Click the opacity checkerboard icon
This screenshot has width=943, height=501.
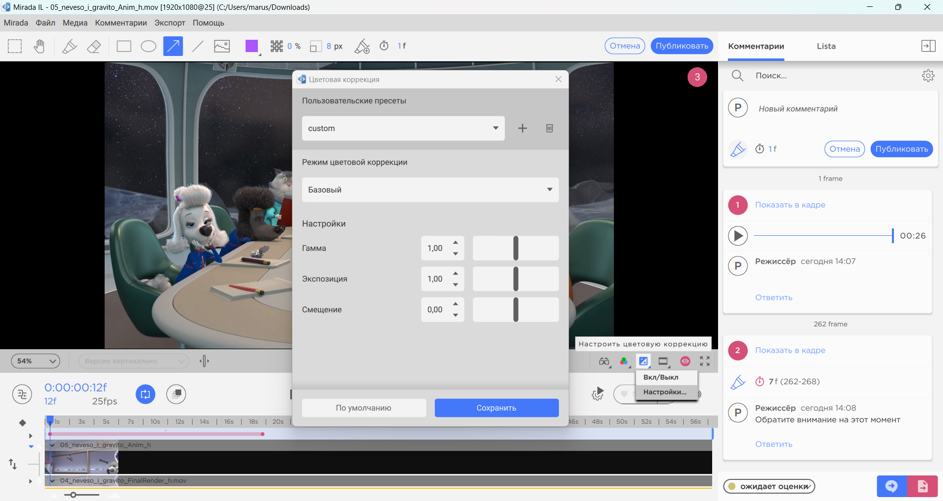(x=277, y=46)
